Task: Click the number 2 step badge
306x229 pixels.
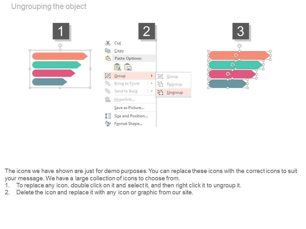Action: tap(147, 31)
